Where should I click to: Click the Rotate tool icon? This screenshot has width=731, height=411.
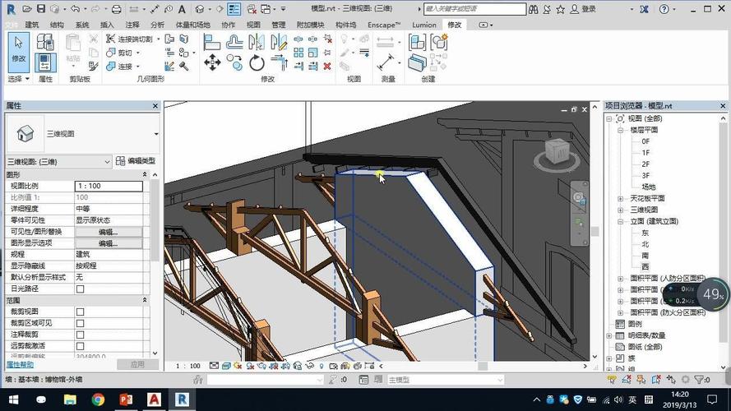coord(257,62)
